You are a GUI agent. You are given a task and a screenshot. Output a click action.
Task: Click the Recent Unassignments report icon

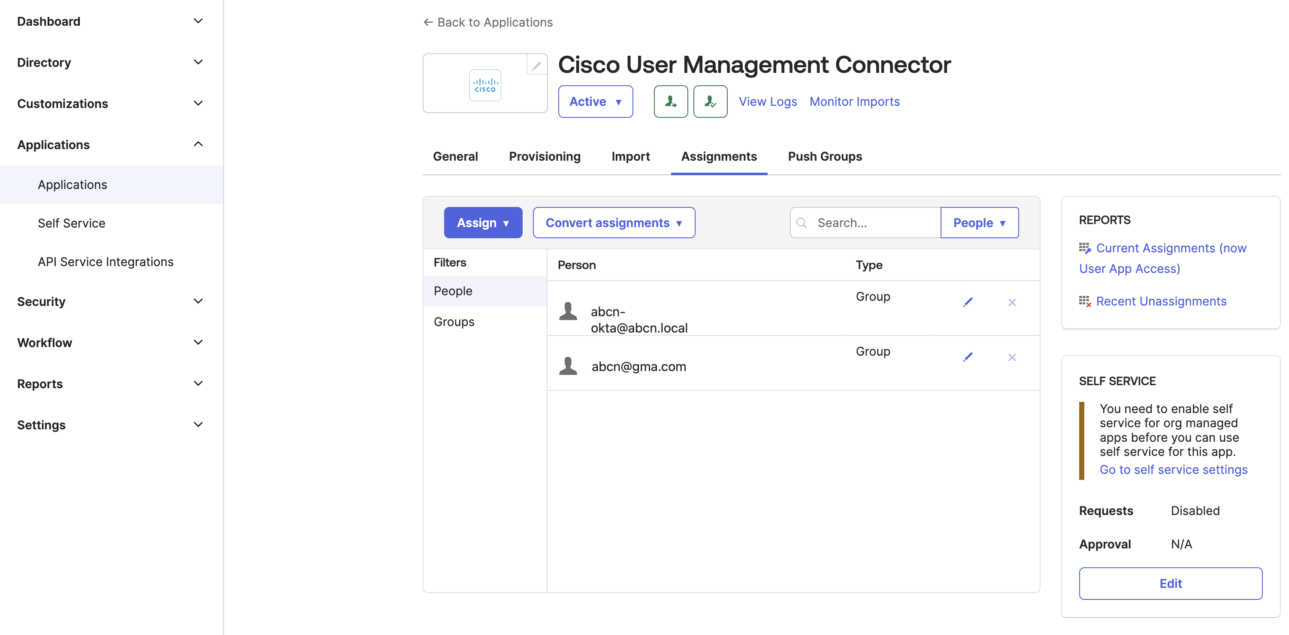(x=1085, y=301)
